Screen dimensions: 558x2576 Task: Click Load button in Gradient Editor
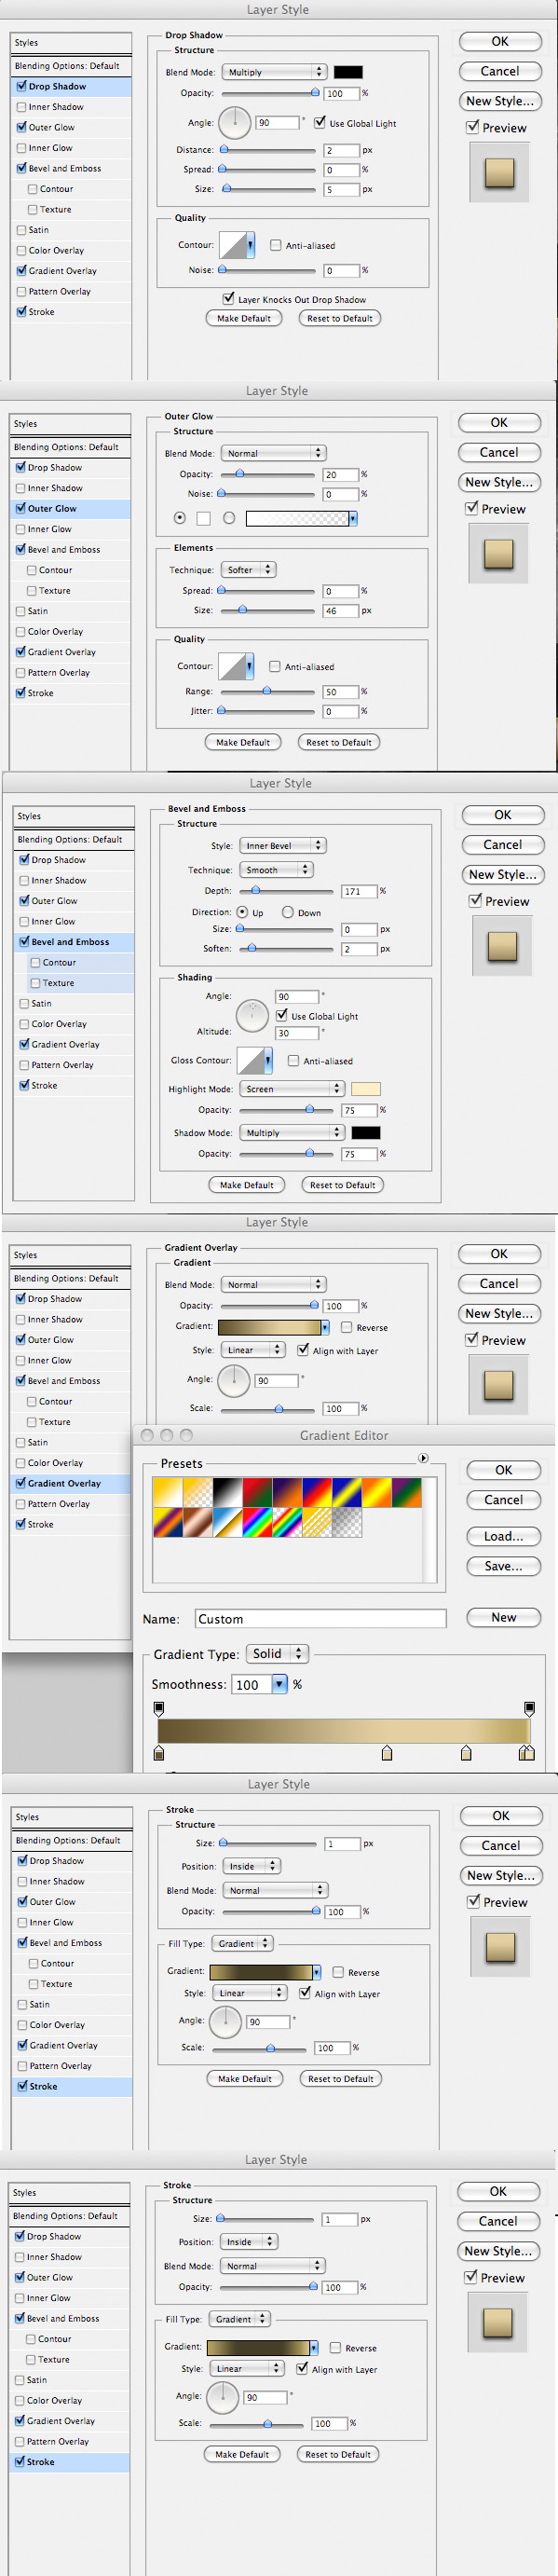504,1536
